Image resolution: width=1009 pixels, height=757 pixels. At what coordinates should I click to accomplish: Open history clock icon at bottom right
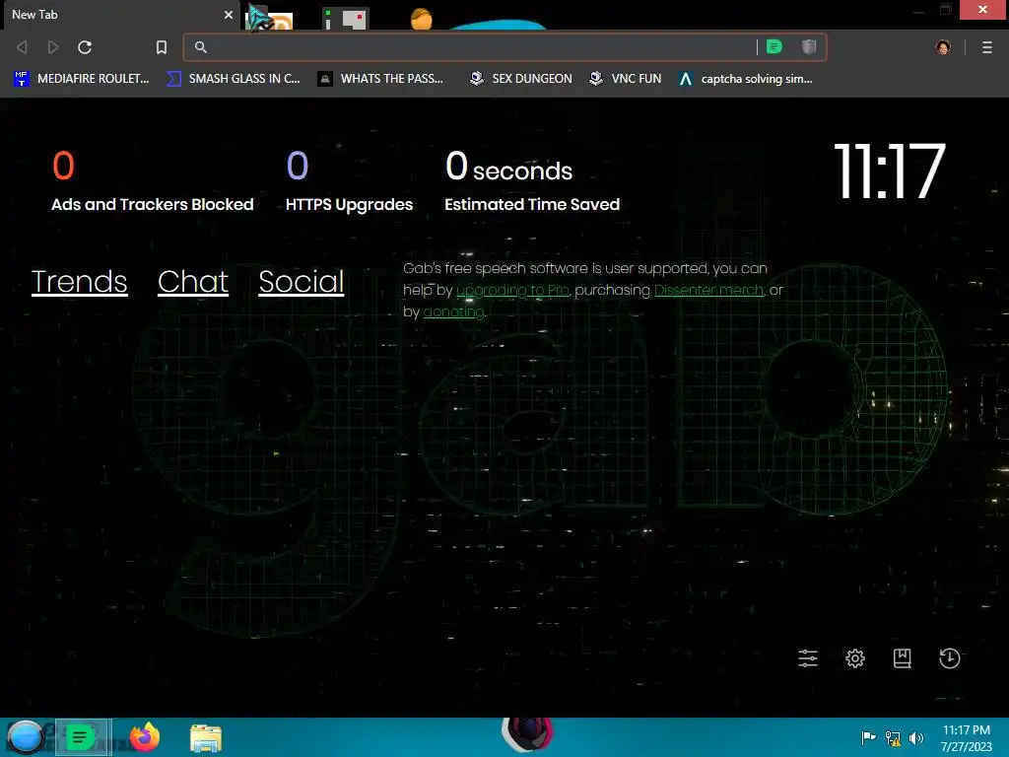point(950,657)
